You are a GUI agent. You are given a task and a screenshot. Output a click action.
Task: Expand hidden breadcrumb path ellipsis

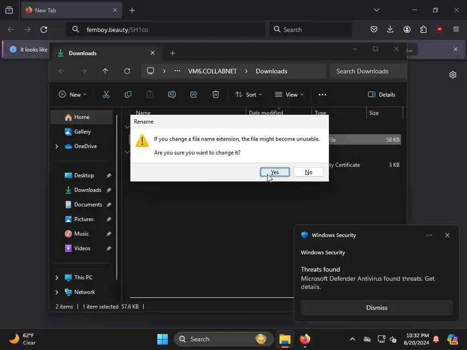point(177,71)
